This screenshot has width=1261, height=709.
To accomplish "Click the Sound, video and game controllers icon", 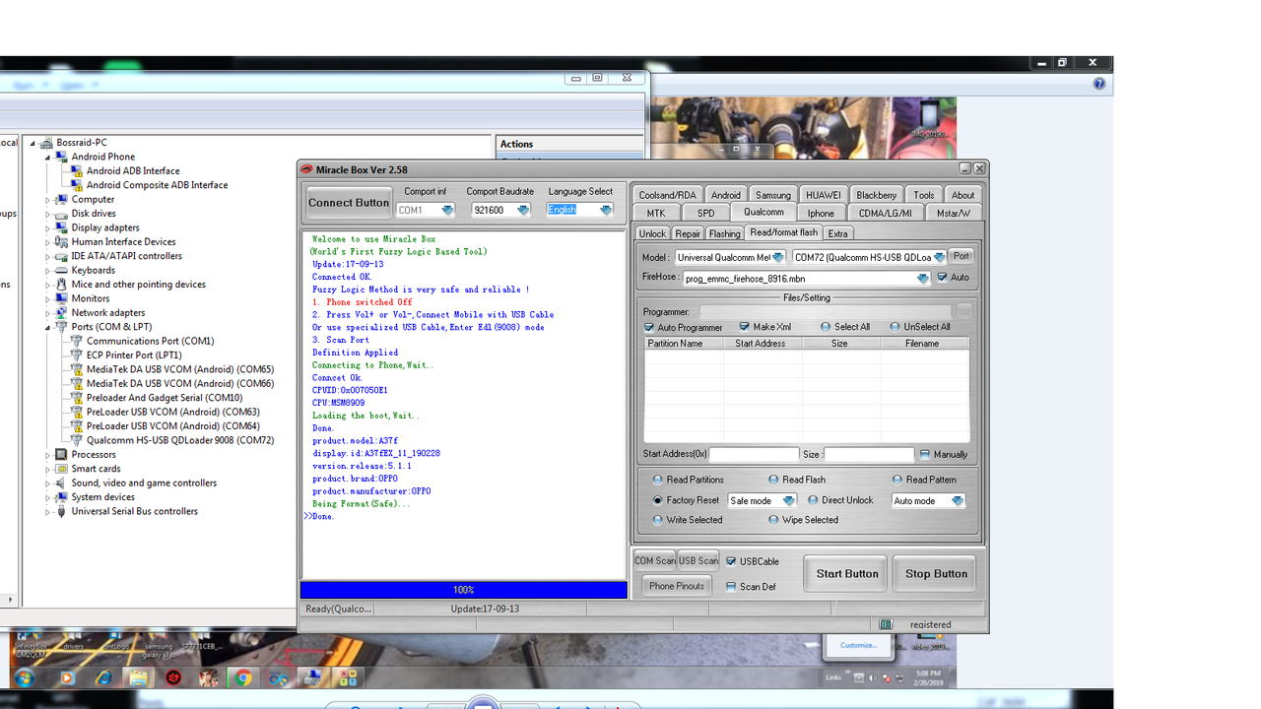I will 62,483.
